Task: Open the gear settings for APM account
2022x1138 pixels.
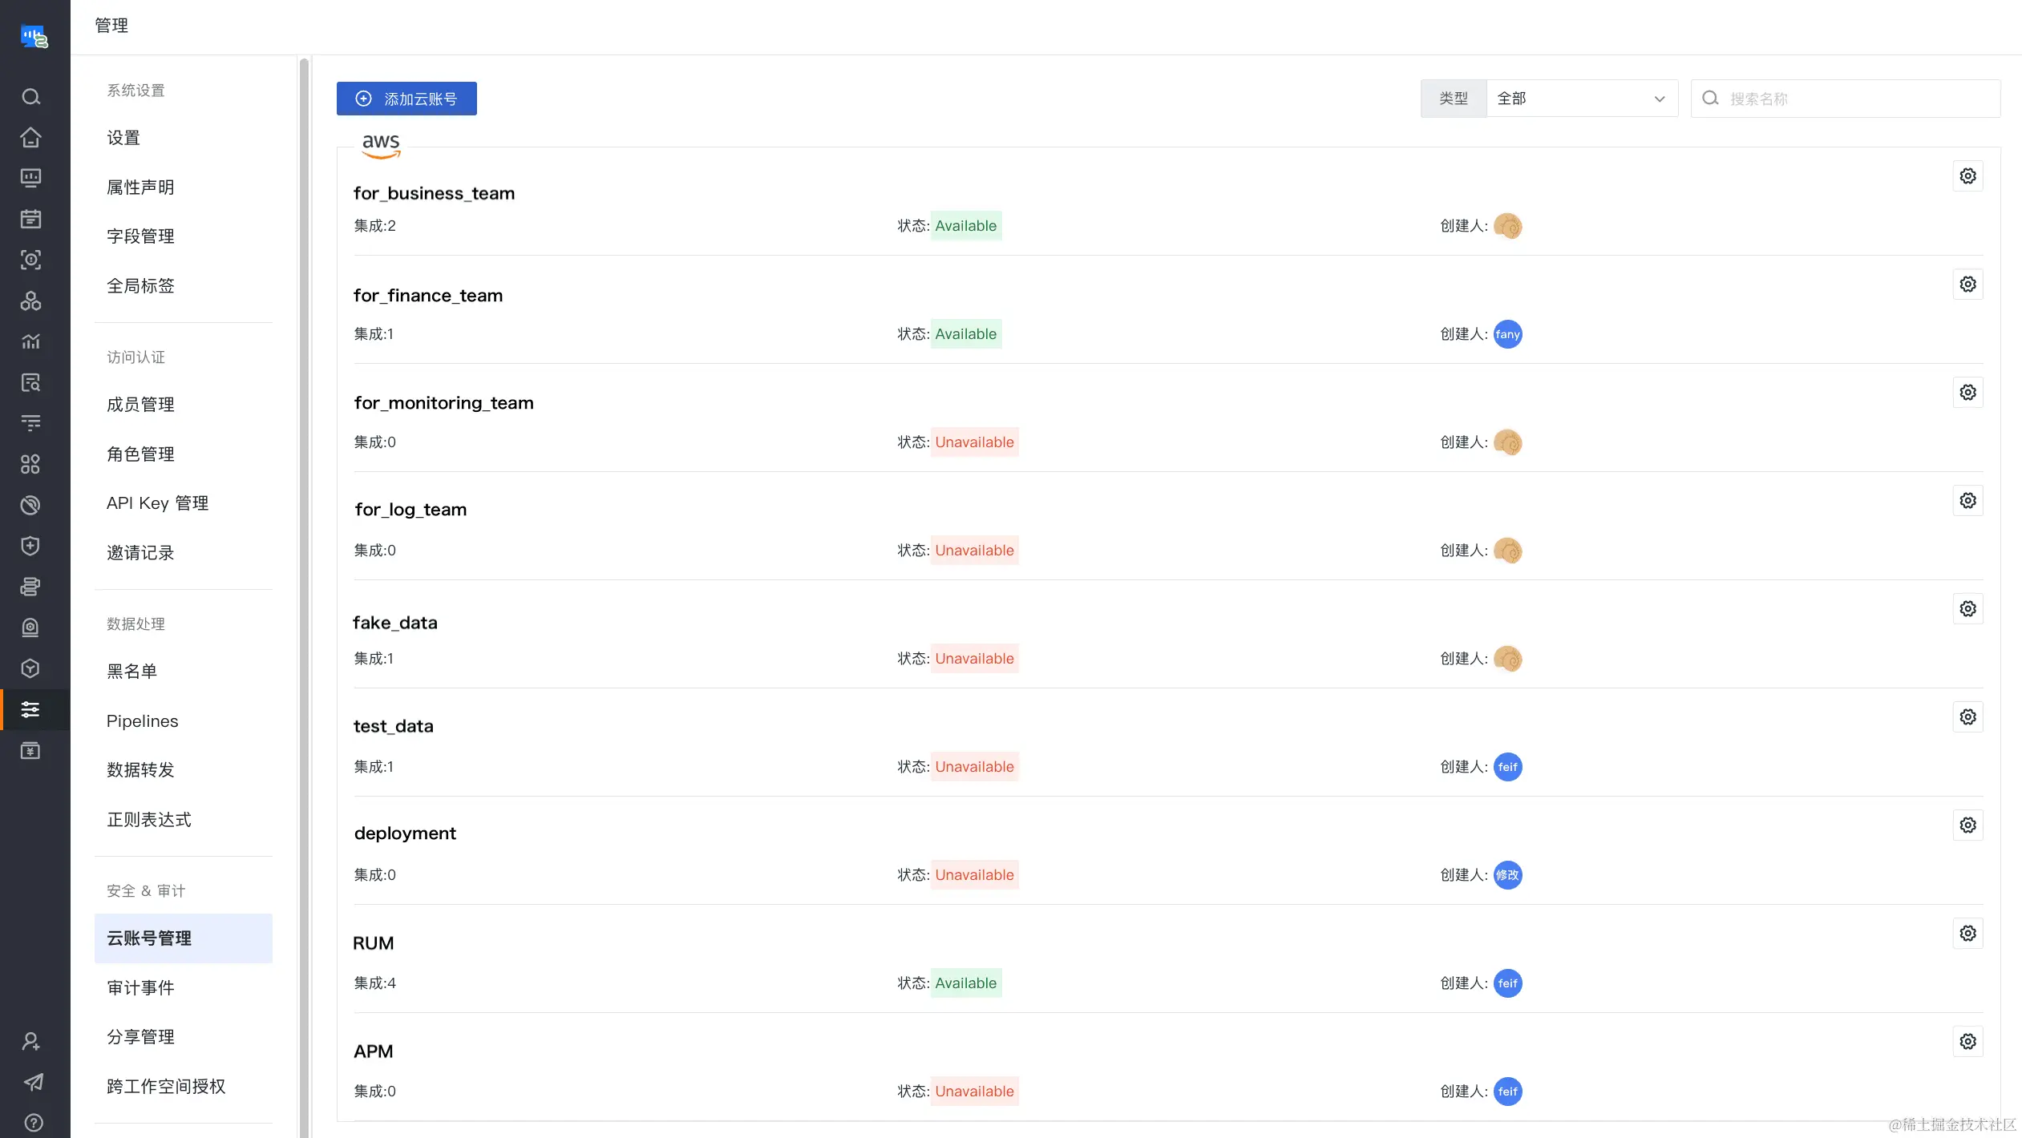Action: click(1967, 1042)
